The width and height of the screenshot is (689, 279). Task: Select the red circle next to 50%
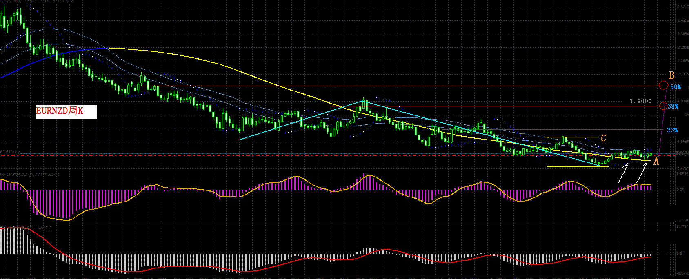pos(663,86)
